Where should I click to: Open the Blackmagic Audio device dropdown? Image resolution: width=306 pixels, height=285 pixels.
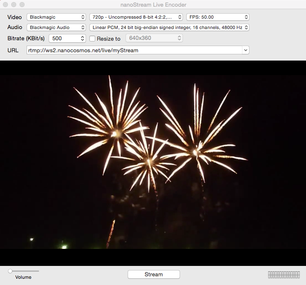(56, 27)
